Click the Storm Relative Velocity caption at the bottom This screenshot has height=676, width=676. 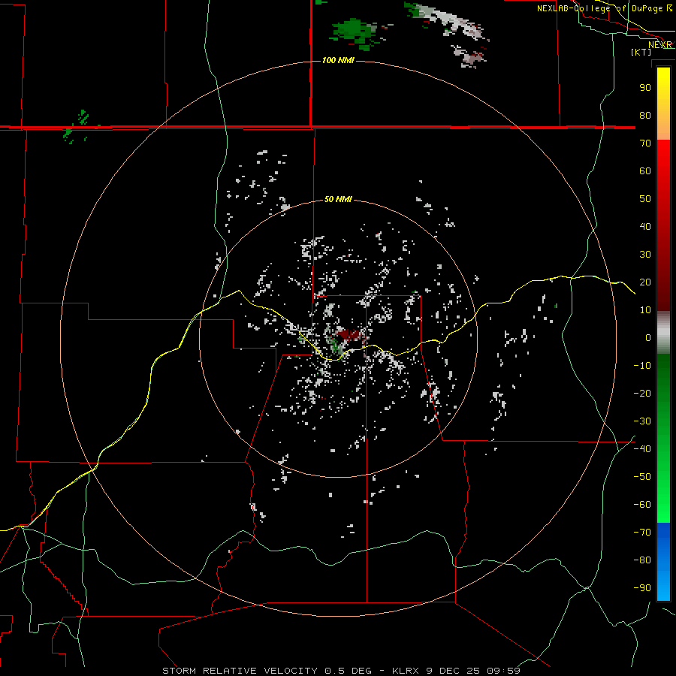(x=341, y=671)
